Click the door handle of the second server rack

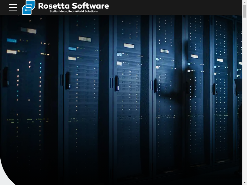click(x=68, y=80)
